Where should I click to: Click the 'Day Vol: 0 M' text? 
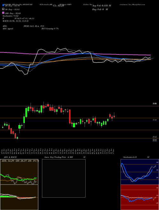(x=100, y=9)
